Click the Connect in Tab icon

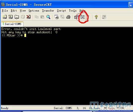[17, 17]
